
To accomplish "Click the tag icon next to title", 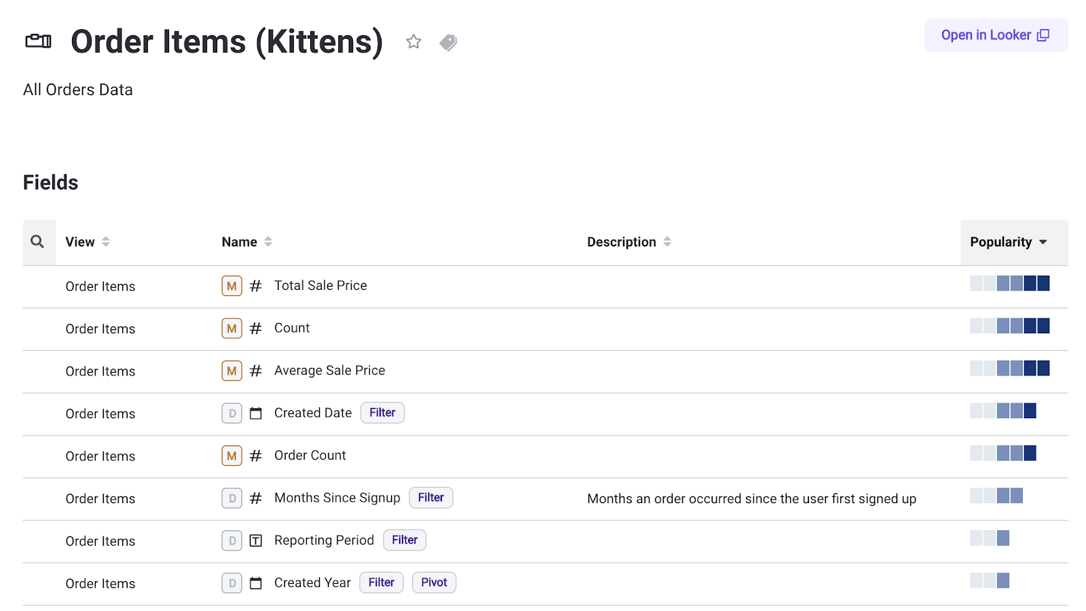I will pyautogui.click(x=448, y=43).
